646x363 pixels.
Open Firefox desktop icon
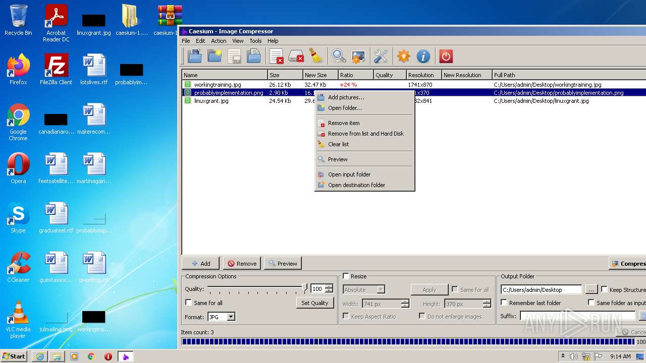click(18, 70)
